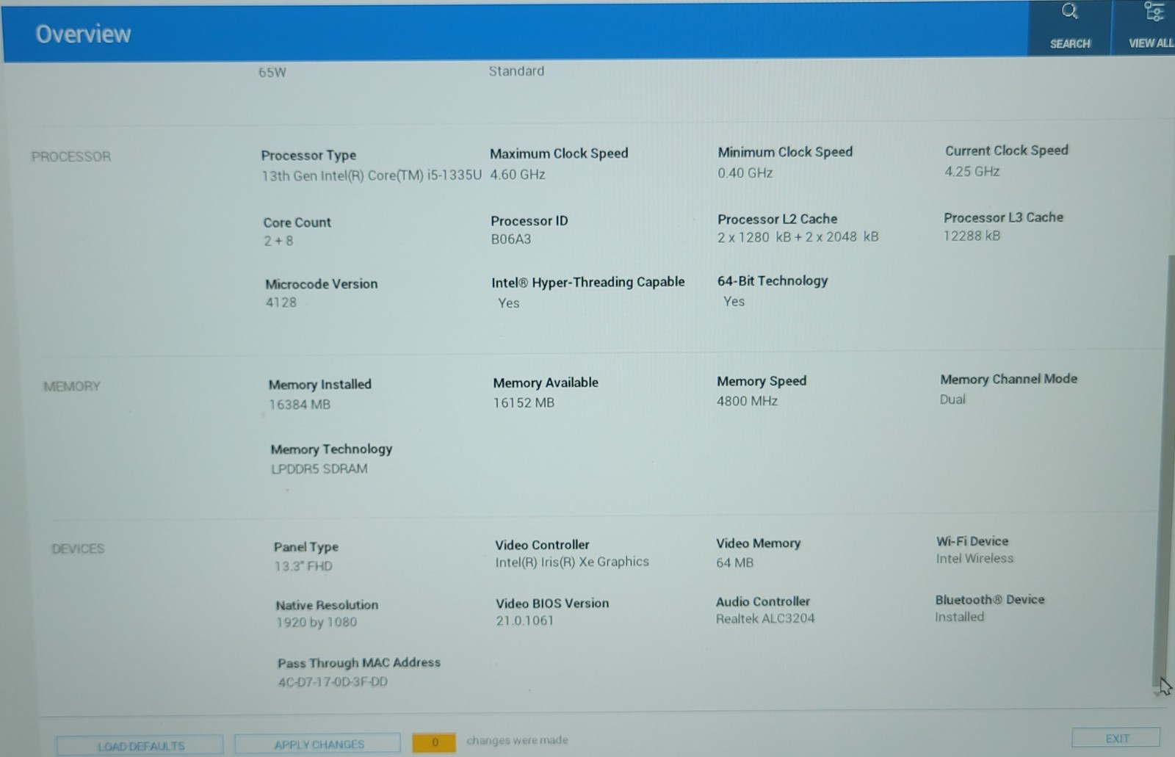Viewport: 1175px width, 757px height.
Task: Select the 'Pass Through MAC Address' field label
Action: point(359,662)
